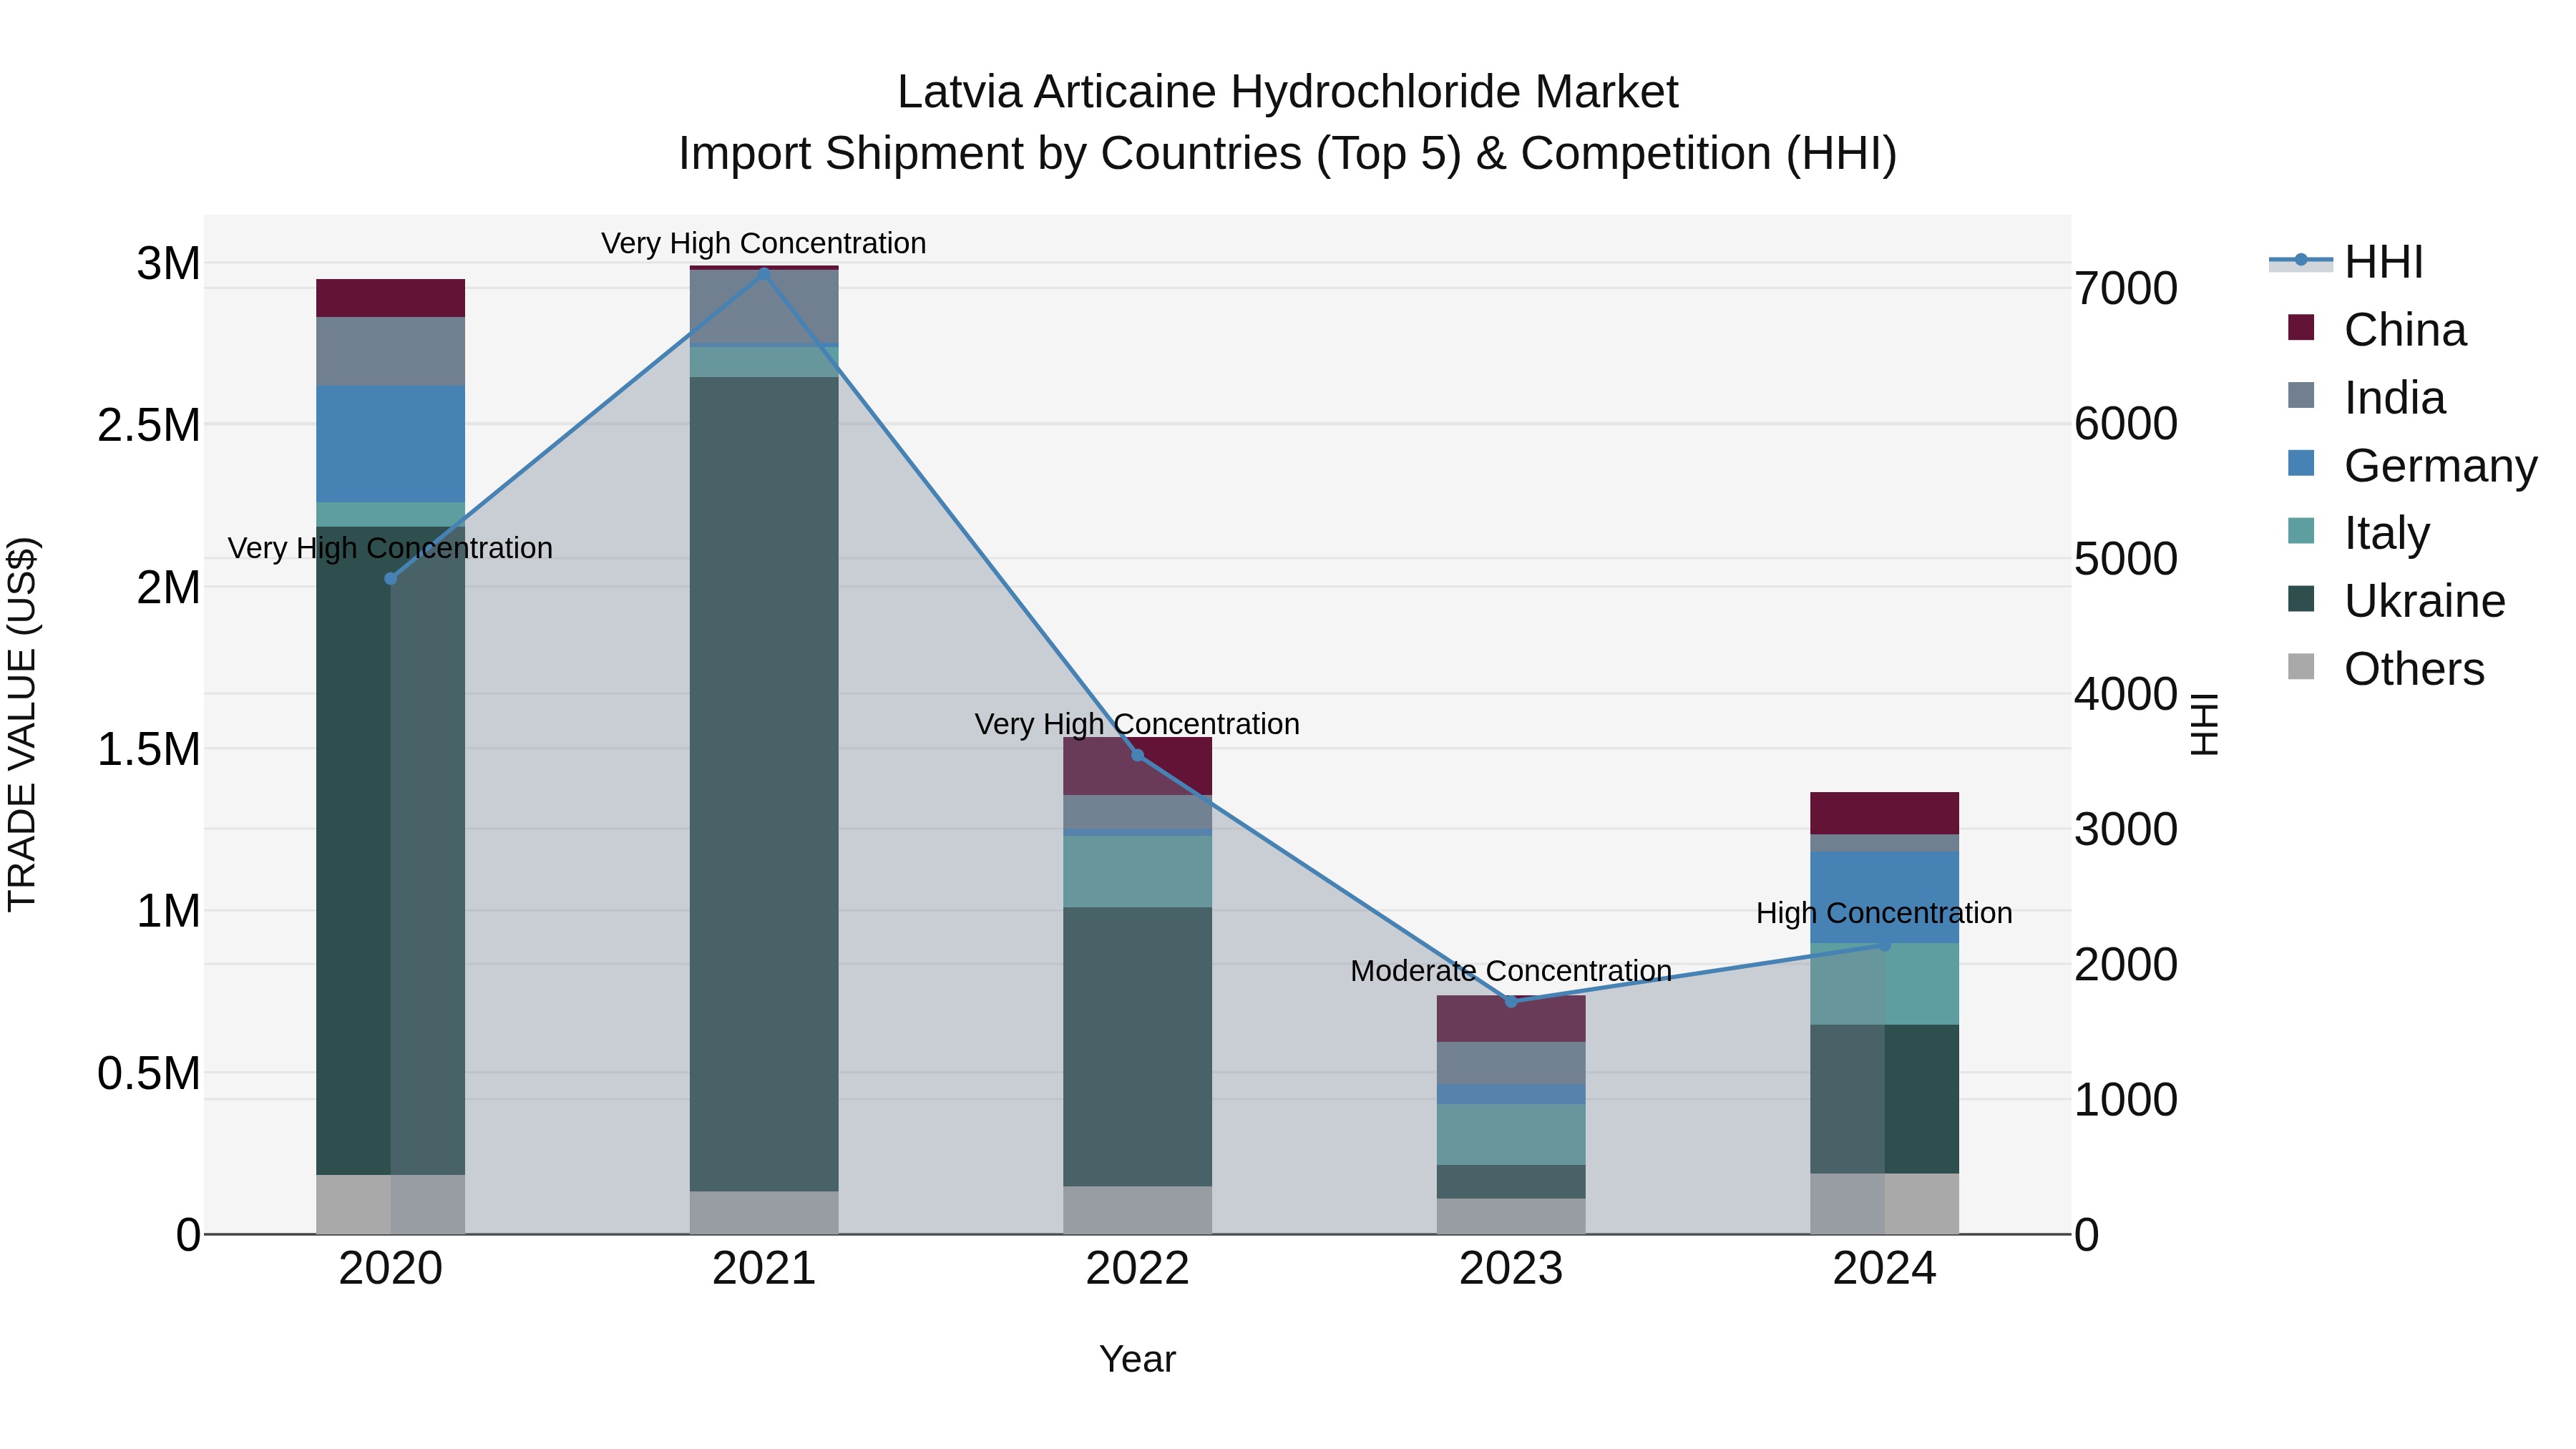Click the 'TRADE VALUE (US$)' axis title
Image resolution: width=2576 pixels, height=1449 pixels.
22,724
